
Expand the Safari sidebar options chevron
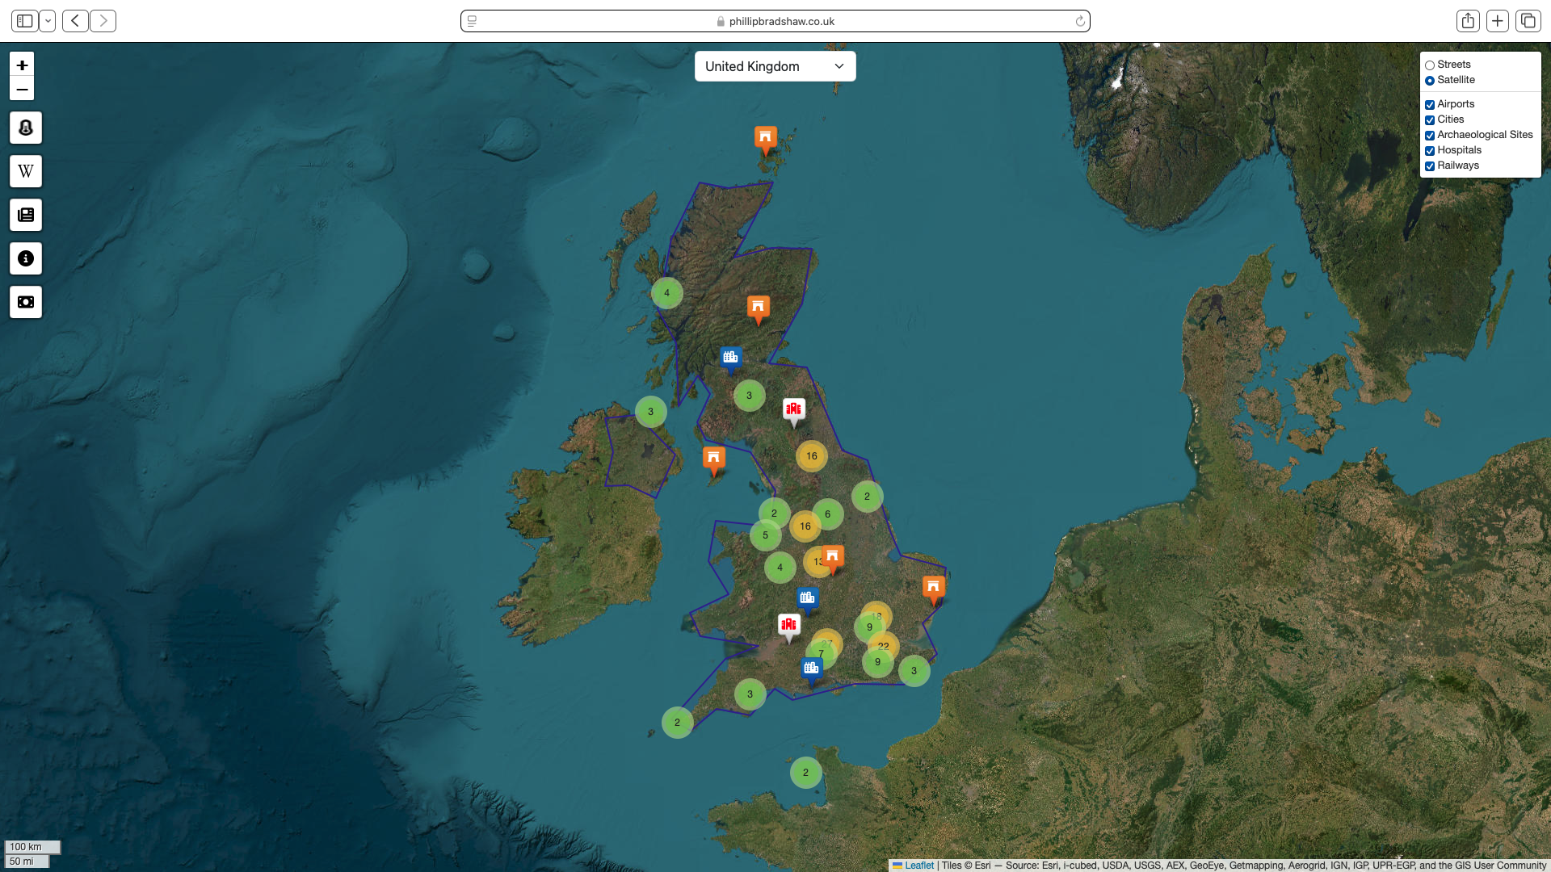[x=48, y=21]
